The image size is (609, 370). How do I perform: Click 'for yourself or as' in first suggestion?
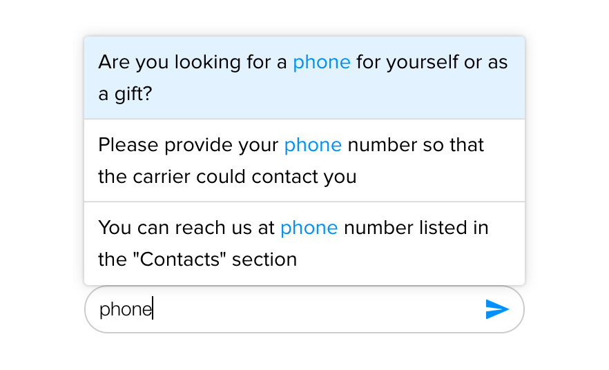(432, 62)
